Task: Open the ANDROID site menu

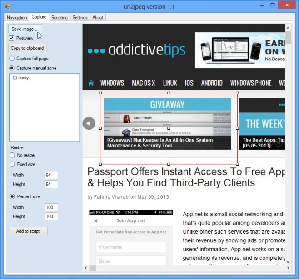Action: 212,83
